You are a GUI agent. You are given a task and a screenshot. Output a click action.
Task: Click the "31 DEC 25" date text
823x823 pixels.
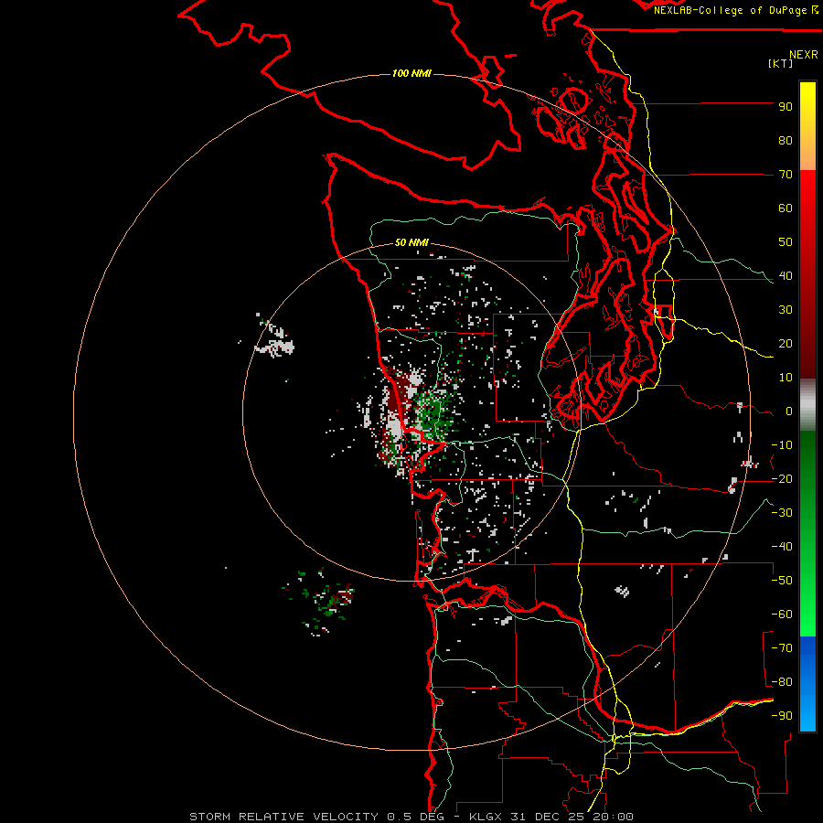point(549,817)
